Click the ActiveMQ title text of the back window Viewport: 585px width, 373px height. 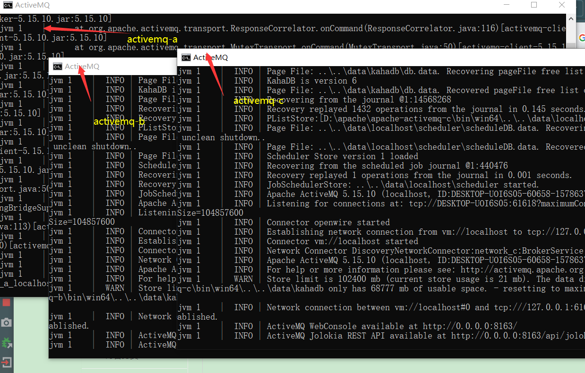pos(31,5)
